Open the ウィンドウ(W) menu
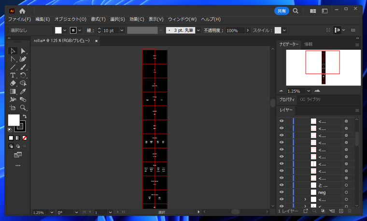 click(x=182, y=19)
